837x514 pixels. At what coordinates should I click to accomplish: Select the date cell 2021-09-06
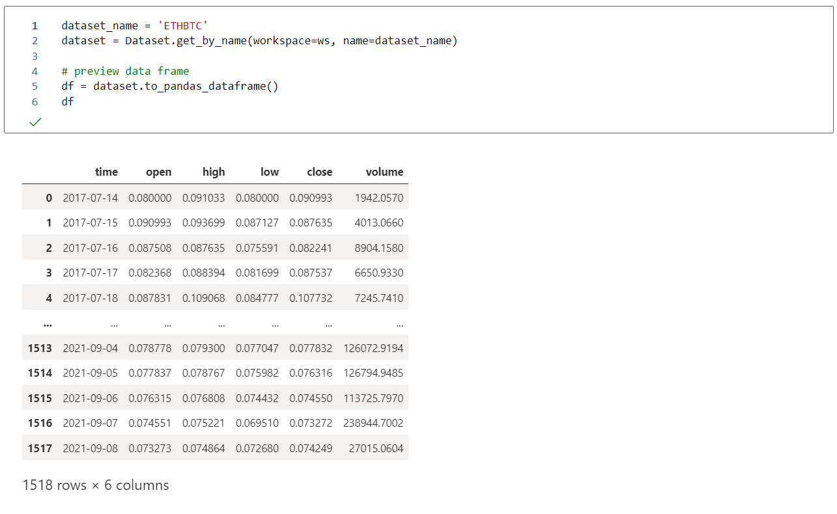click(91, 398)
